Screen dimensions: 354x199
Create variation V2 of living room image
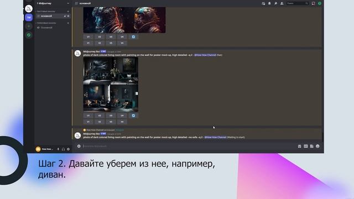click(x=100, y=122)
